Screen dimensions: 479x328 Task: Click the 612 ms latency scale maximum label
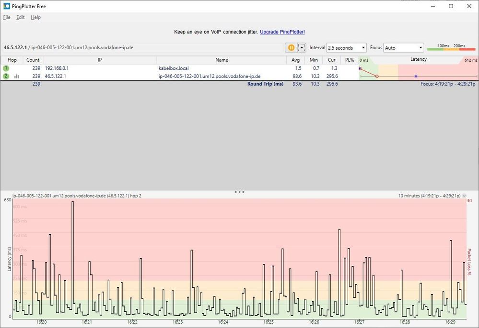tap(471, 60)
